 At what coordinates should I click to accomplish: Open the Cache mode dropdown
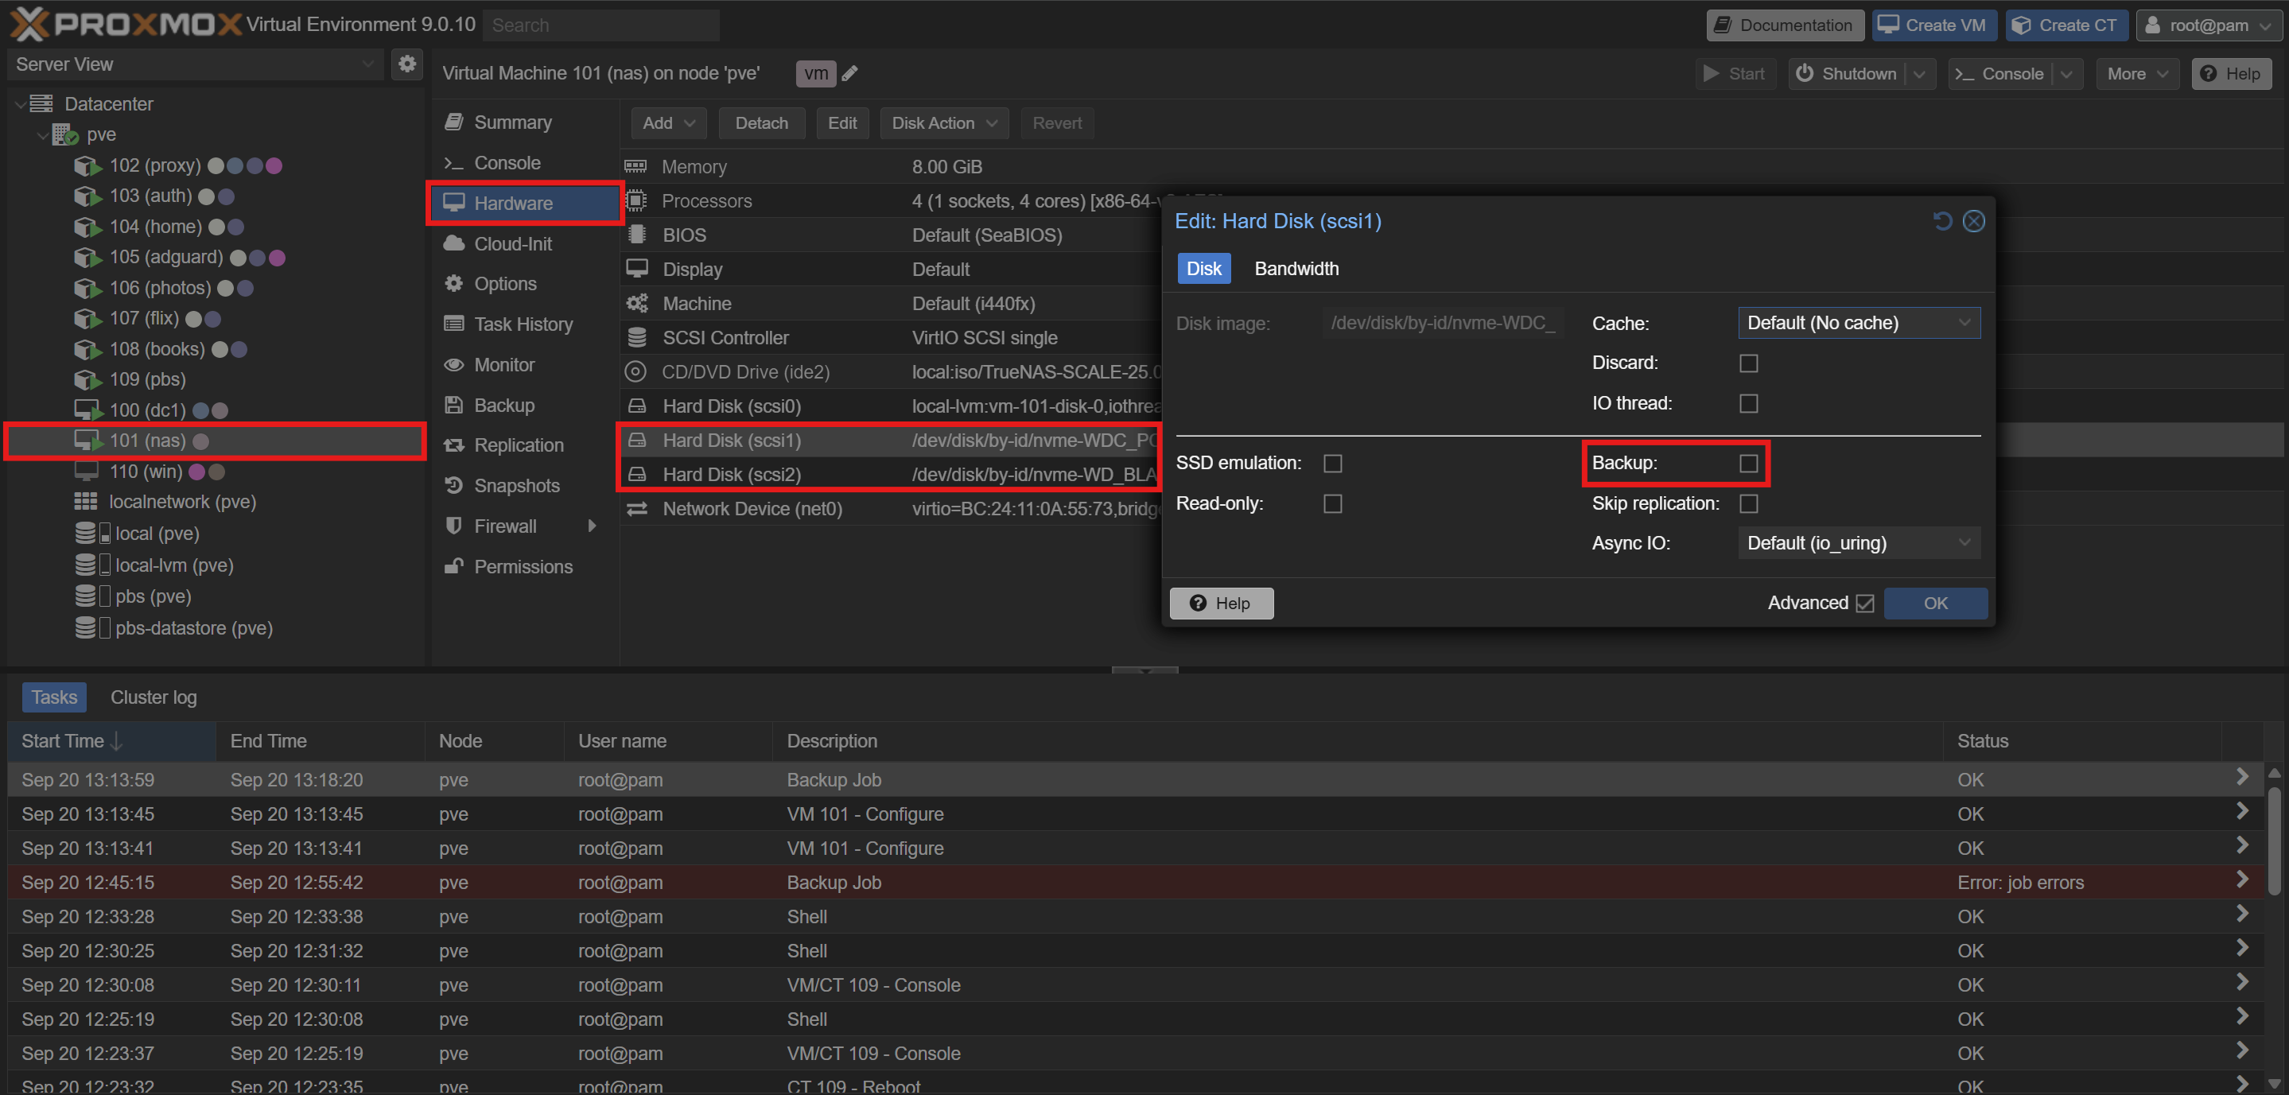click(1858, 322)
